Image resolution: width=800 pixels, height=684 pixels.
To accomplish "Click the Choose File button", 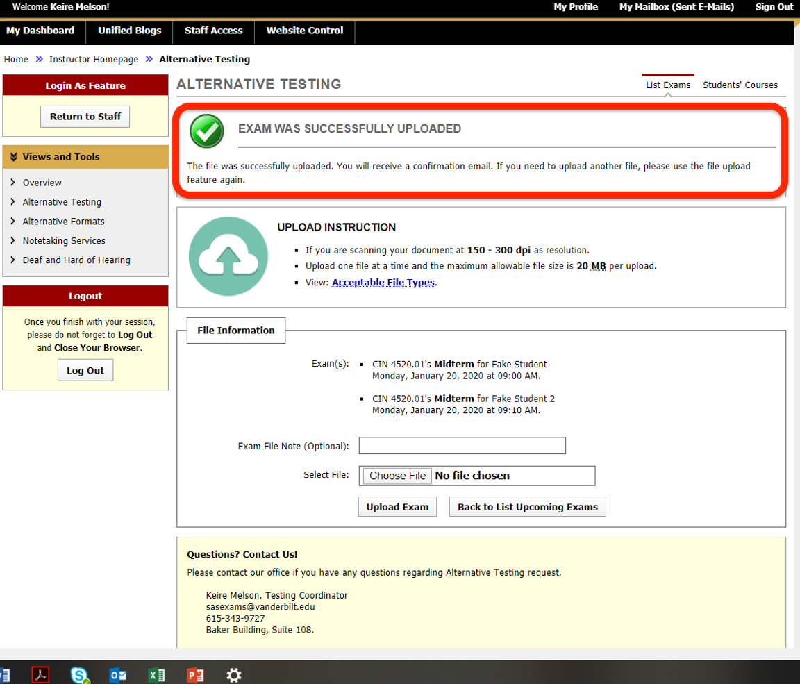I will (x=397, y=476).
